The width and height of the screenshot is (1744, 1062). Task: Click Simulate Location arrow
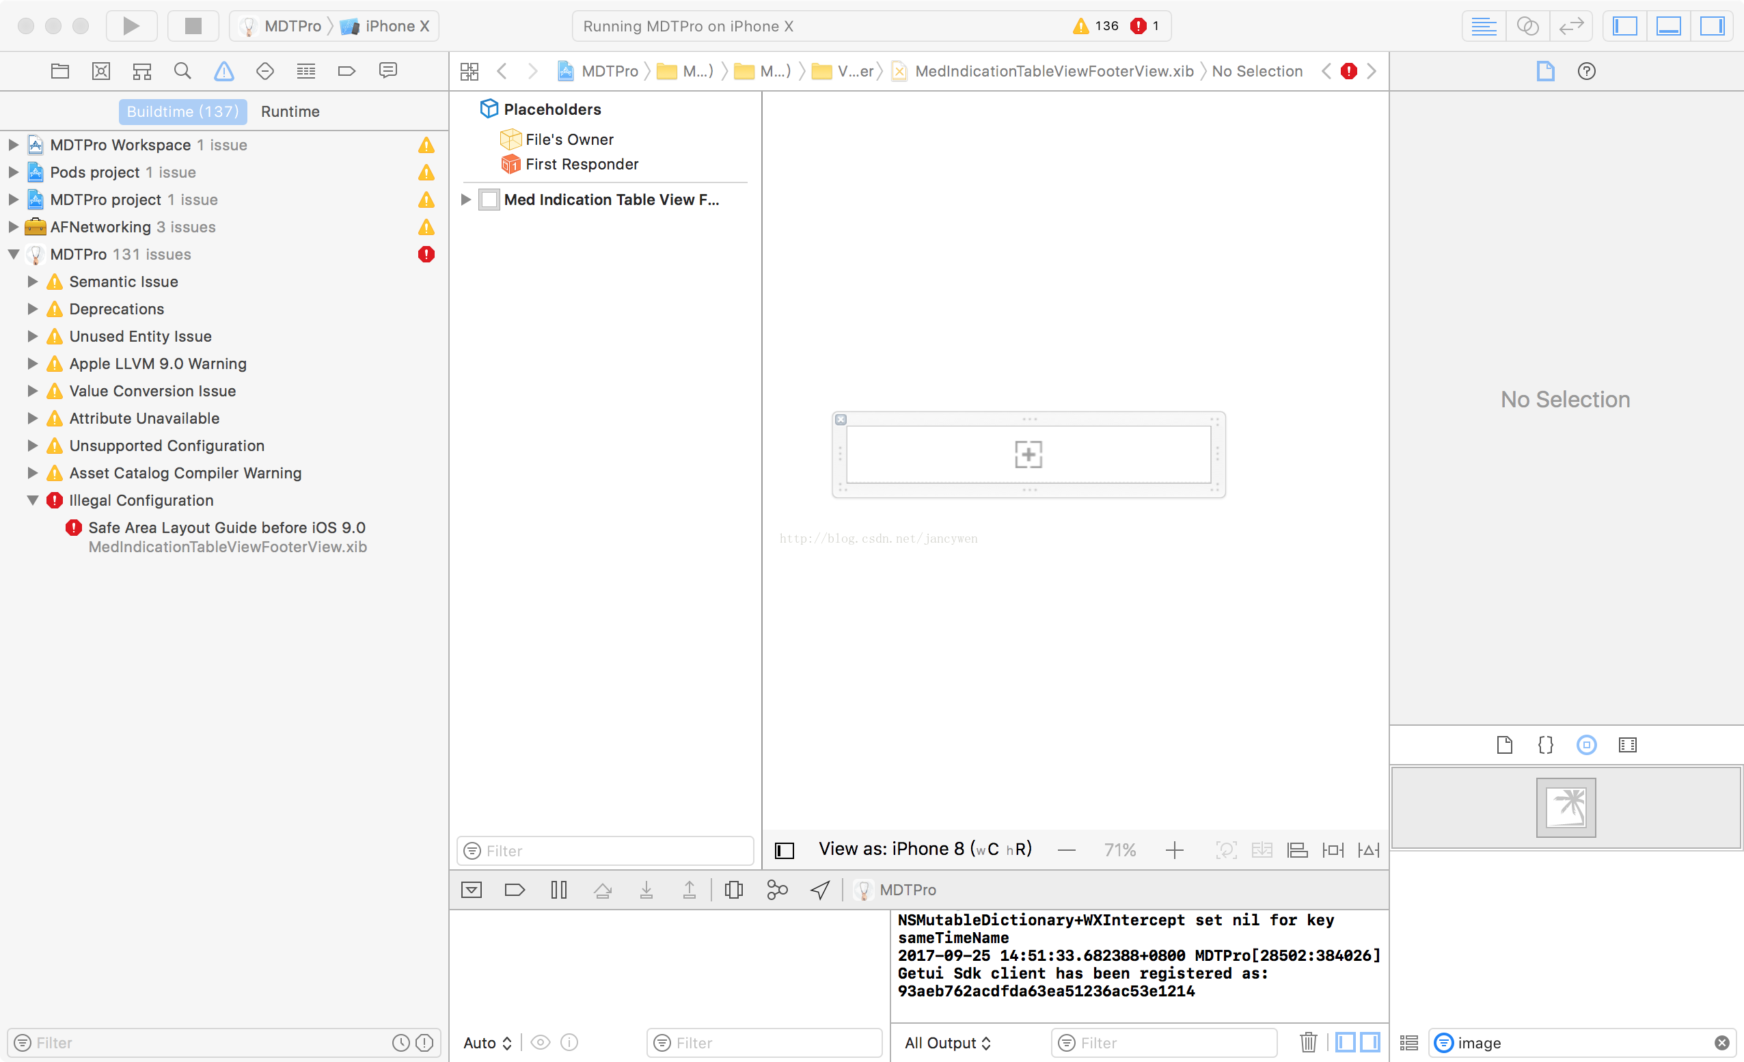(x=820, y=890)
